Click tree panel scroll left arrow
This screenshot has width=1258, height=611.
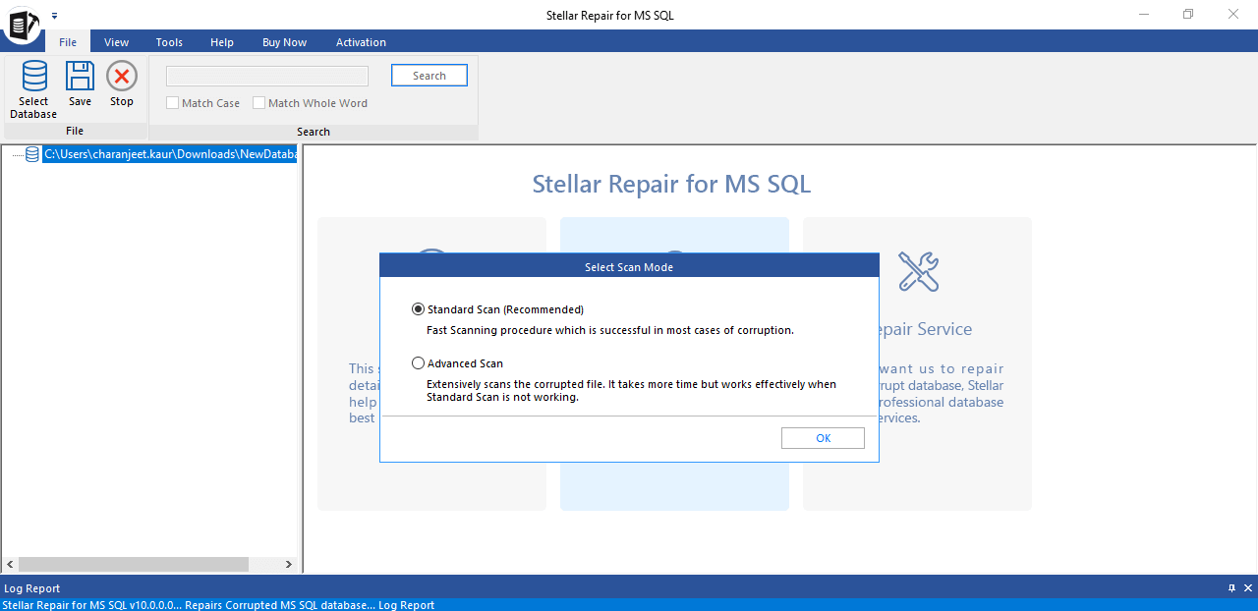click(x=11, y=565)
